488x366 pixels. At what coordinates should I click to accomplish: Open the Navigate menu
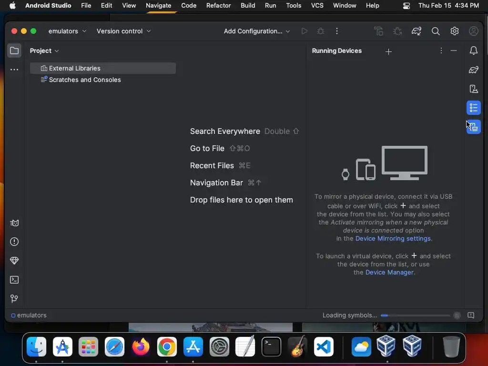(x=158, y=5)
